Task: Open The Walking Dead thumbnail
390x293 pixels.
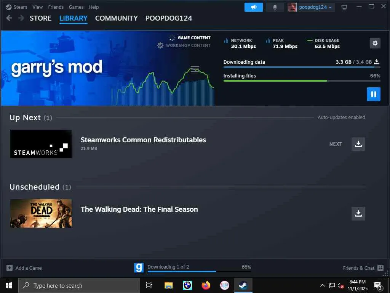Action: (x=41, y=213)
